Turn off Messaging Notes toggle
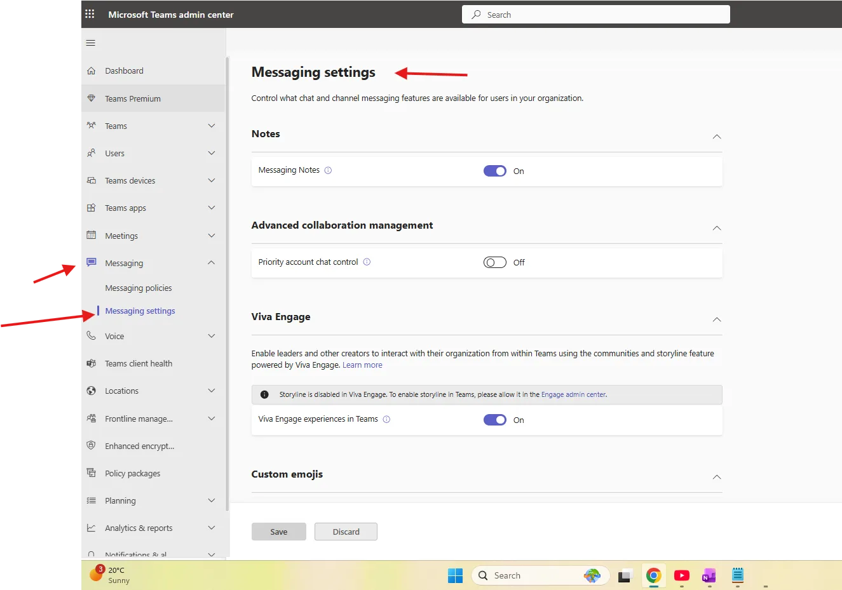This screenshot has width=842, height=590. (x=494, y=171)
